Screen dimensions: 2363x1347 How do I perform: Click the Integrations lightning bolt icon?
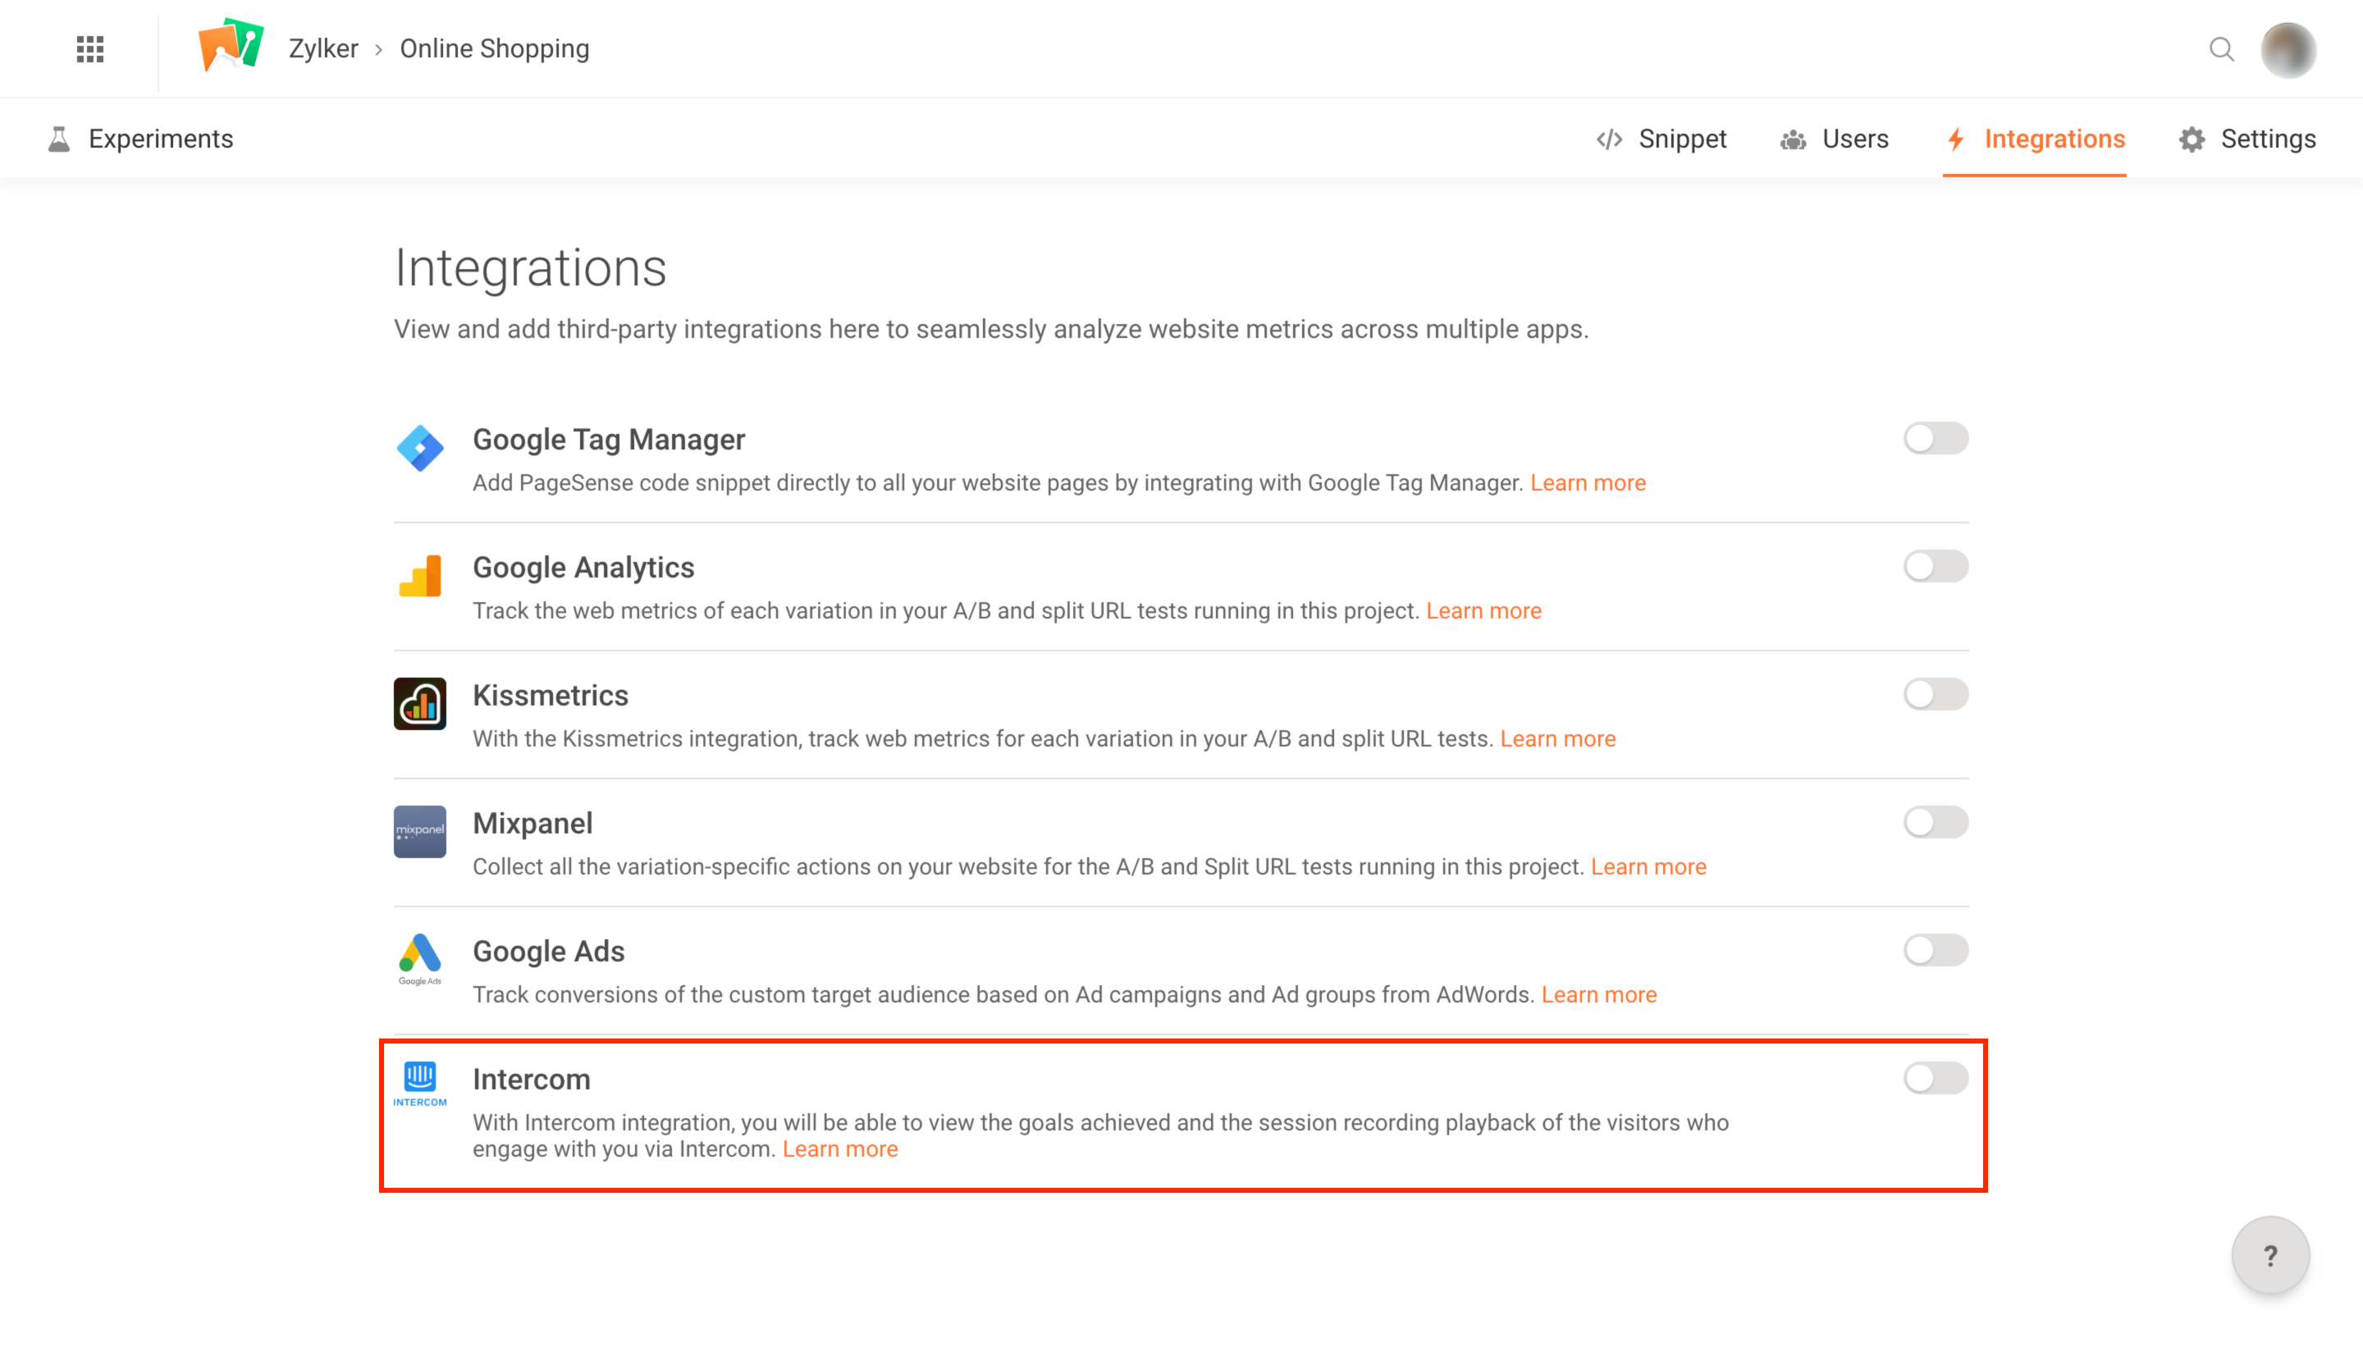tap(1955, 139)
